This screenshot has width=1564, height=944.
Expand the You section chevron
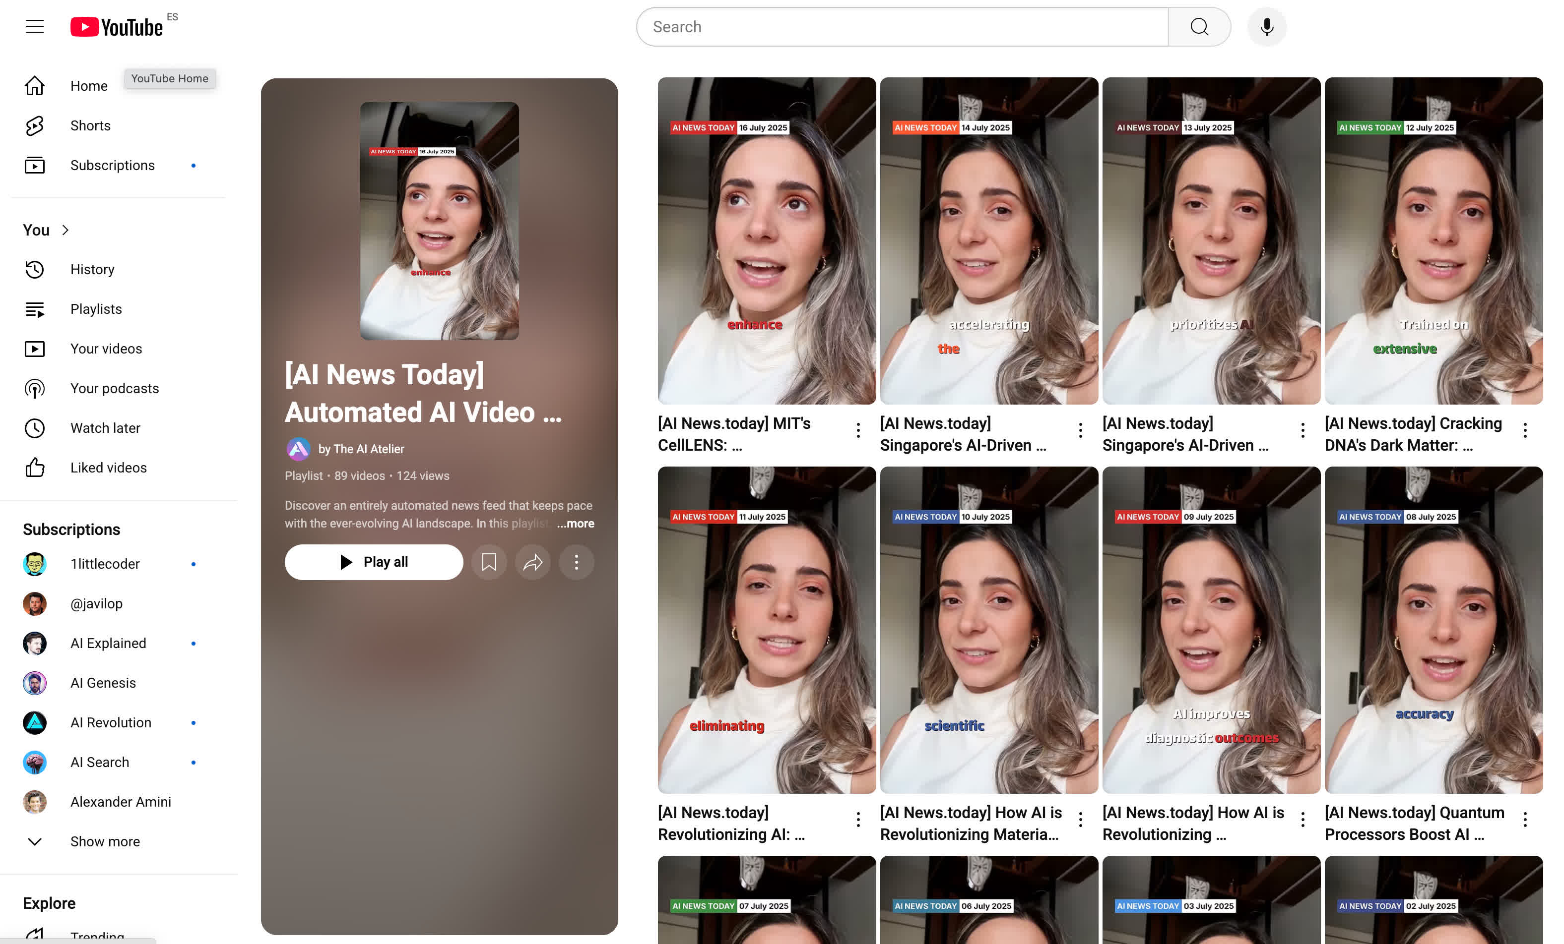pos(65,230)
